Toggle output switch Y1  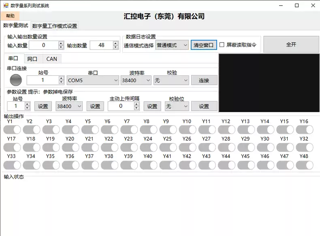click(x=12, y=129)
